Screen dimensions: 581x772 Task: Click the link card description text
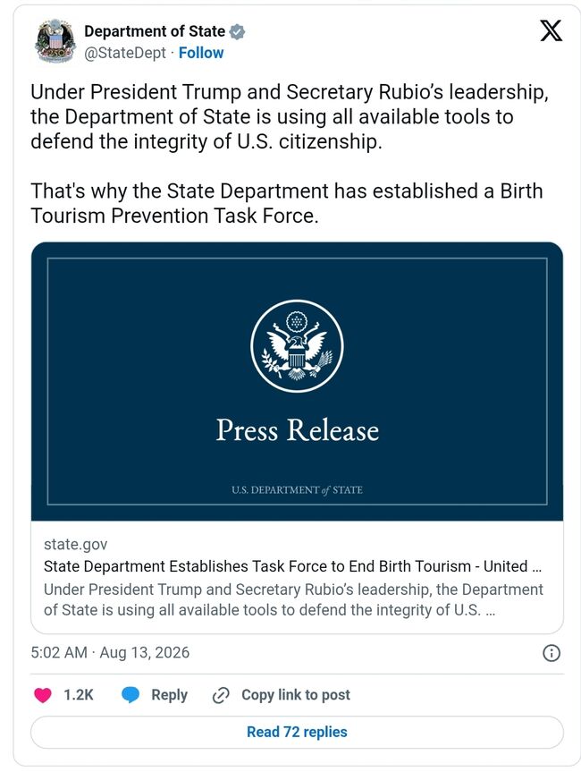tap(293, 599)
